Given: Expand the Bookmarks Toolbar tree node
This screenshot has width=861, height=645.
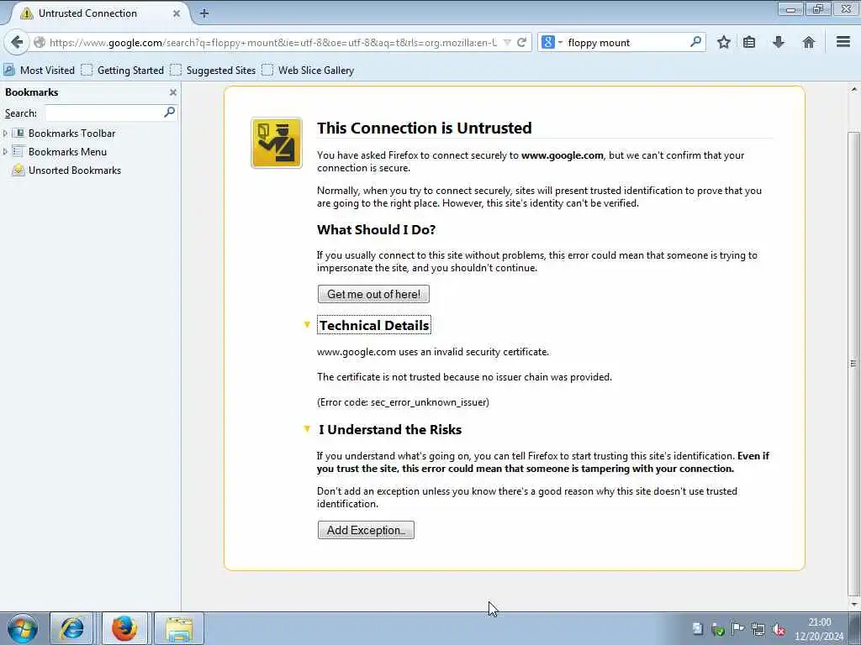Looking at the screenshot, I should coord(5,134).
